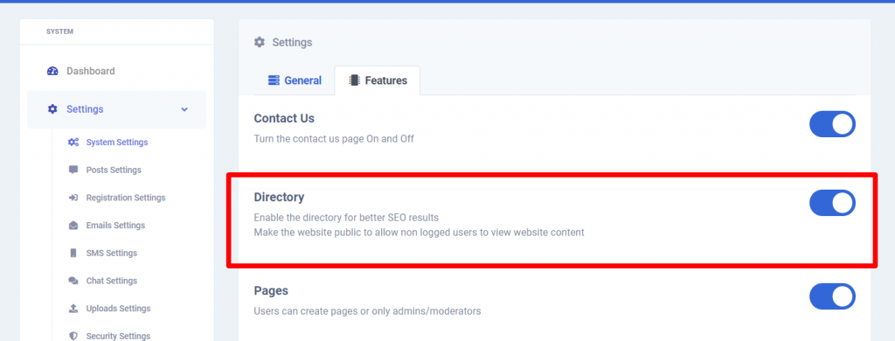The image size is (895, 341).
Task: Click the Settings gear icon in sidebar
Action: click(x=52, y=109)
